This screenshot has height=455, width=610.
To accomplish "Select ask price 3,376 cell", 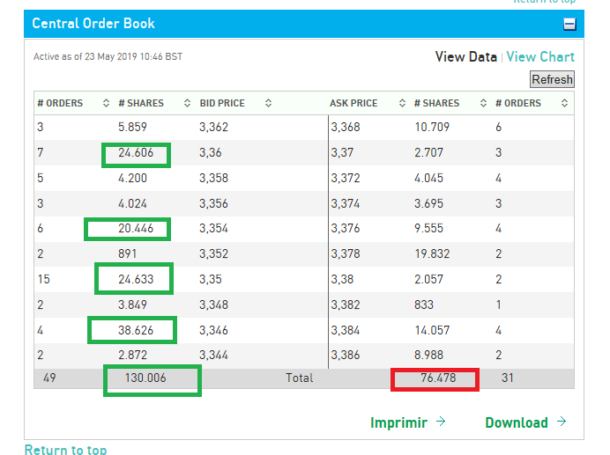I will point(346,229).
